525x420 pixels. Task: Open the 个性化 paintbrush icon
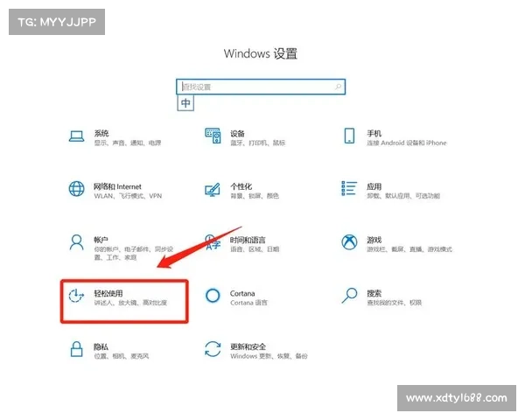point(213,190)
